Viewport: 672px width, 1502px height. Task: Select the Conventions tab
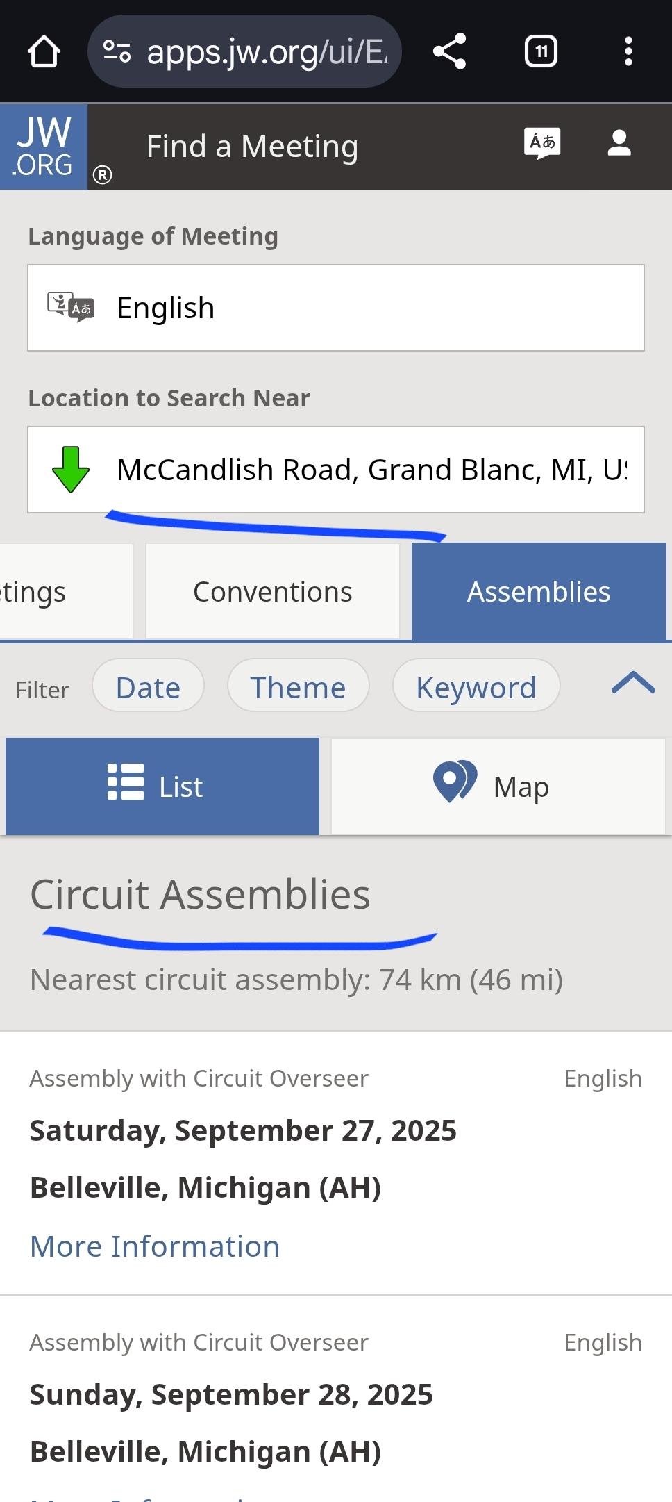tap(273, 592)
